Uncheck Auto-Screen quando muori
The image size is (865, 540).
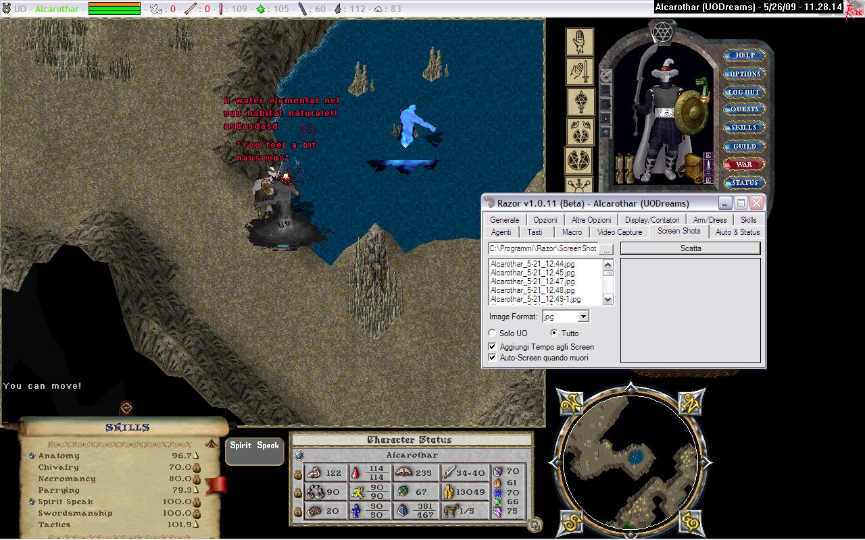(x=492, y=357)
